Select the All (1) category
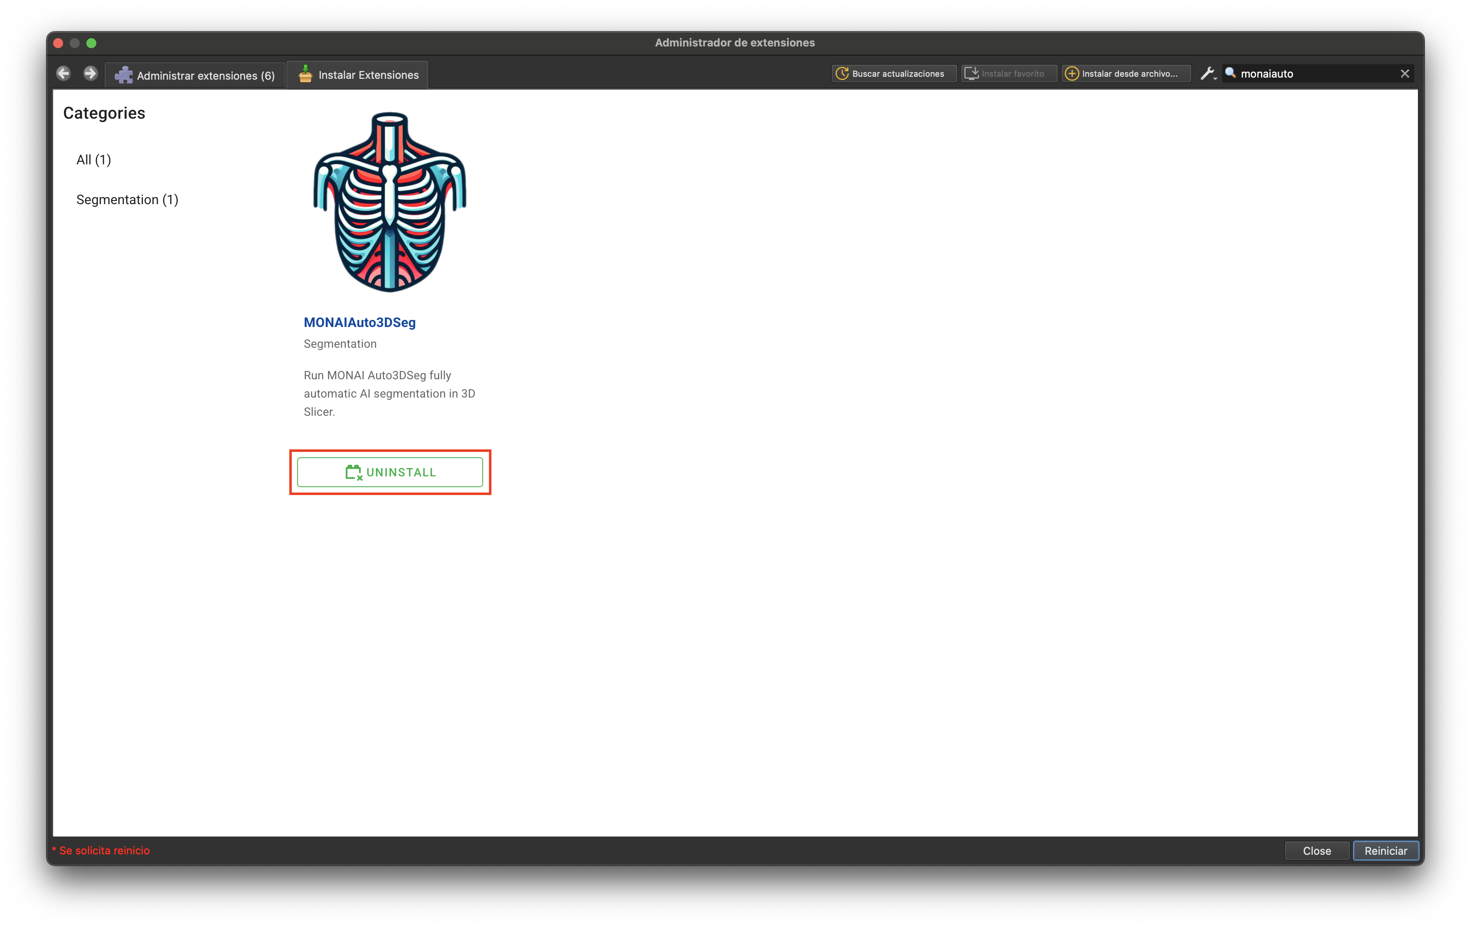Viewport: 1471px width, 927px height. [x=93, y=159]
